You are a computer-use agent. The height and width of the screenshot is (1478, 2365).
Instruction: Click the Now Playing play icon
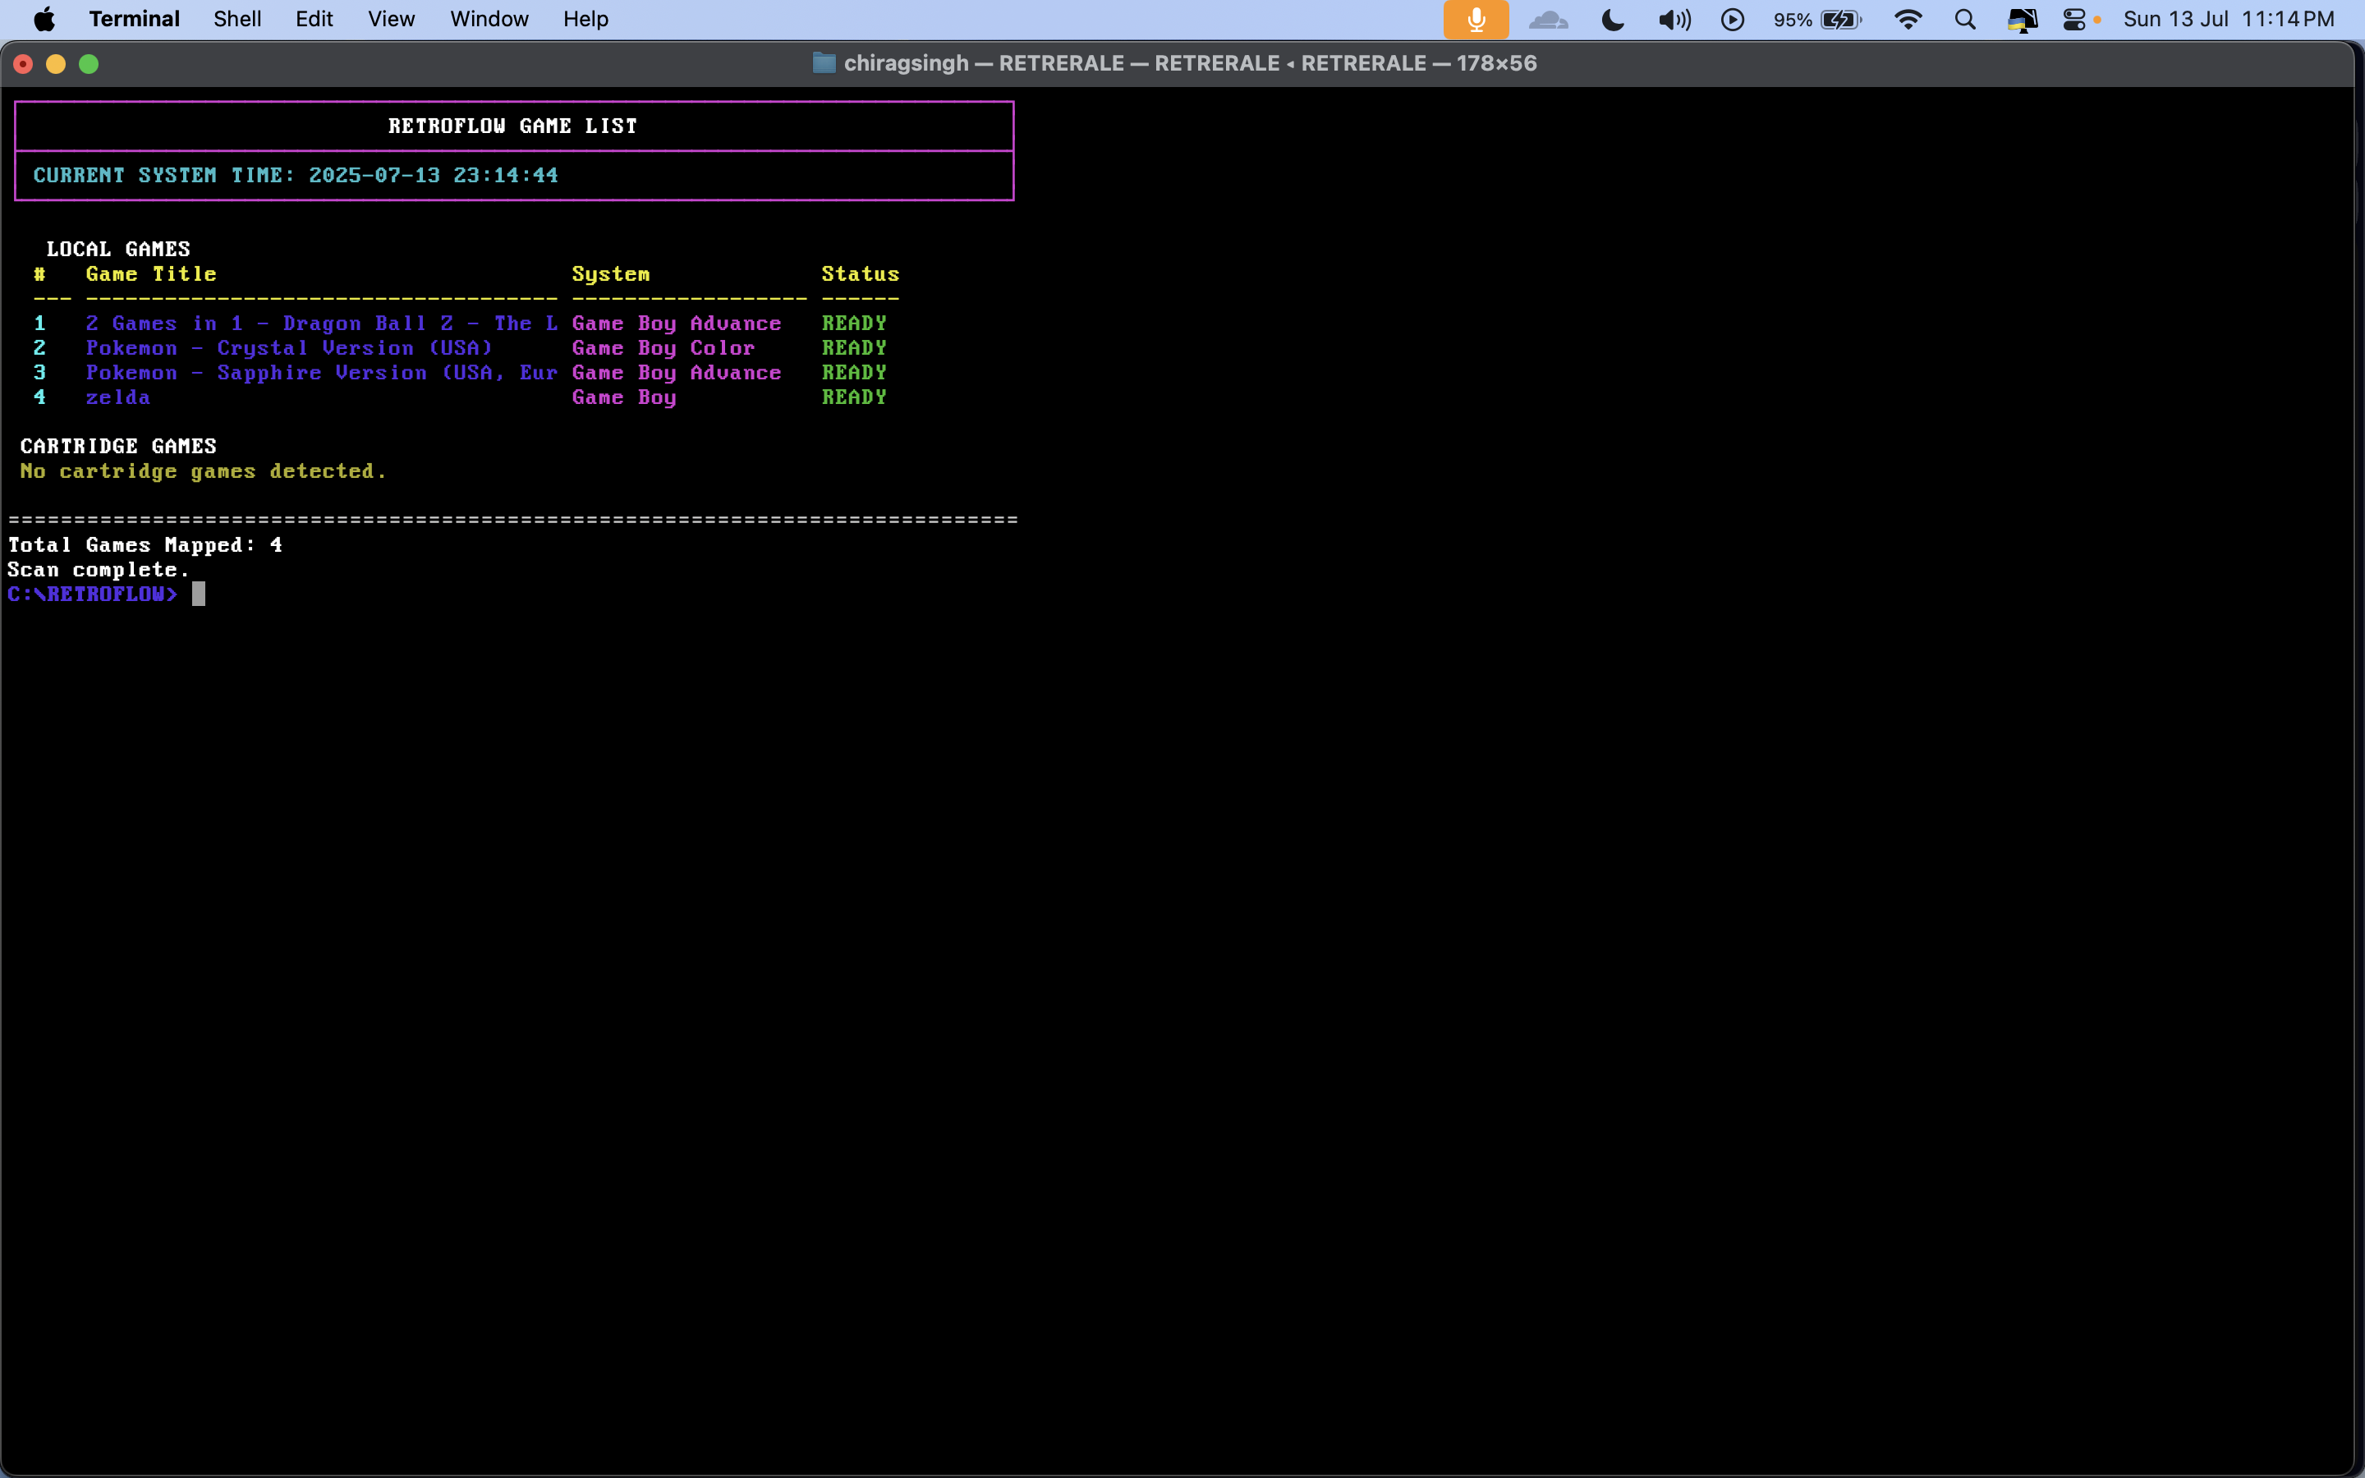tap(1733, 20)
